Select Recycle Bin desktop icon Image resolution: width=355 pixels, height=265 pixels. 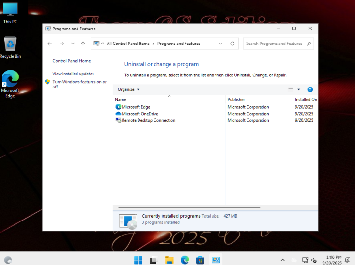pyautogui.click(x=10, y=47)
